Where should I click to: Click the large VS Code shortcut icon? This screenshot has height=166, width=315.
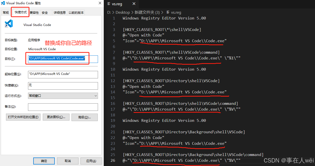click(x=9, y=24)
